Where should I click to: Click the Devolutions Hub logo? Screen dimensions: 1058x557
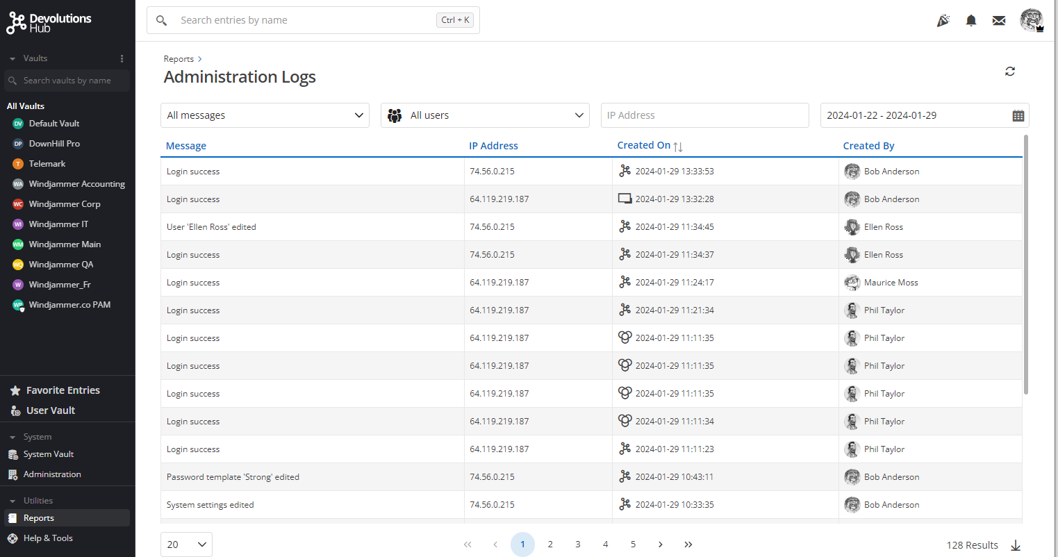(49, 22)
